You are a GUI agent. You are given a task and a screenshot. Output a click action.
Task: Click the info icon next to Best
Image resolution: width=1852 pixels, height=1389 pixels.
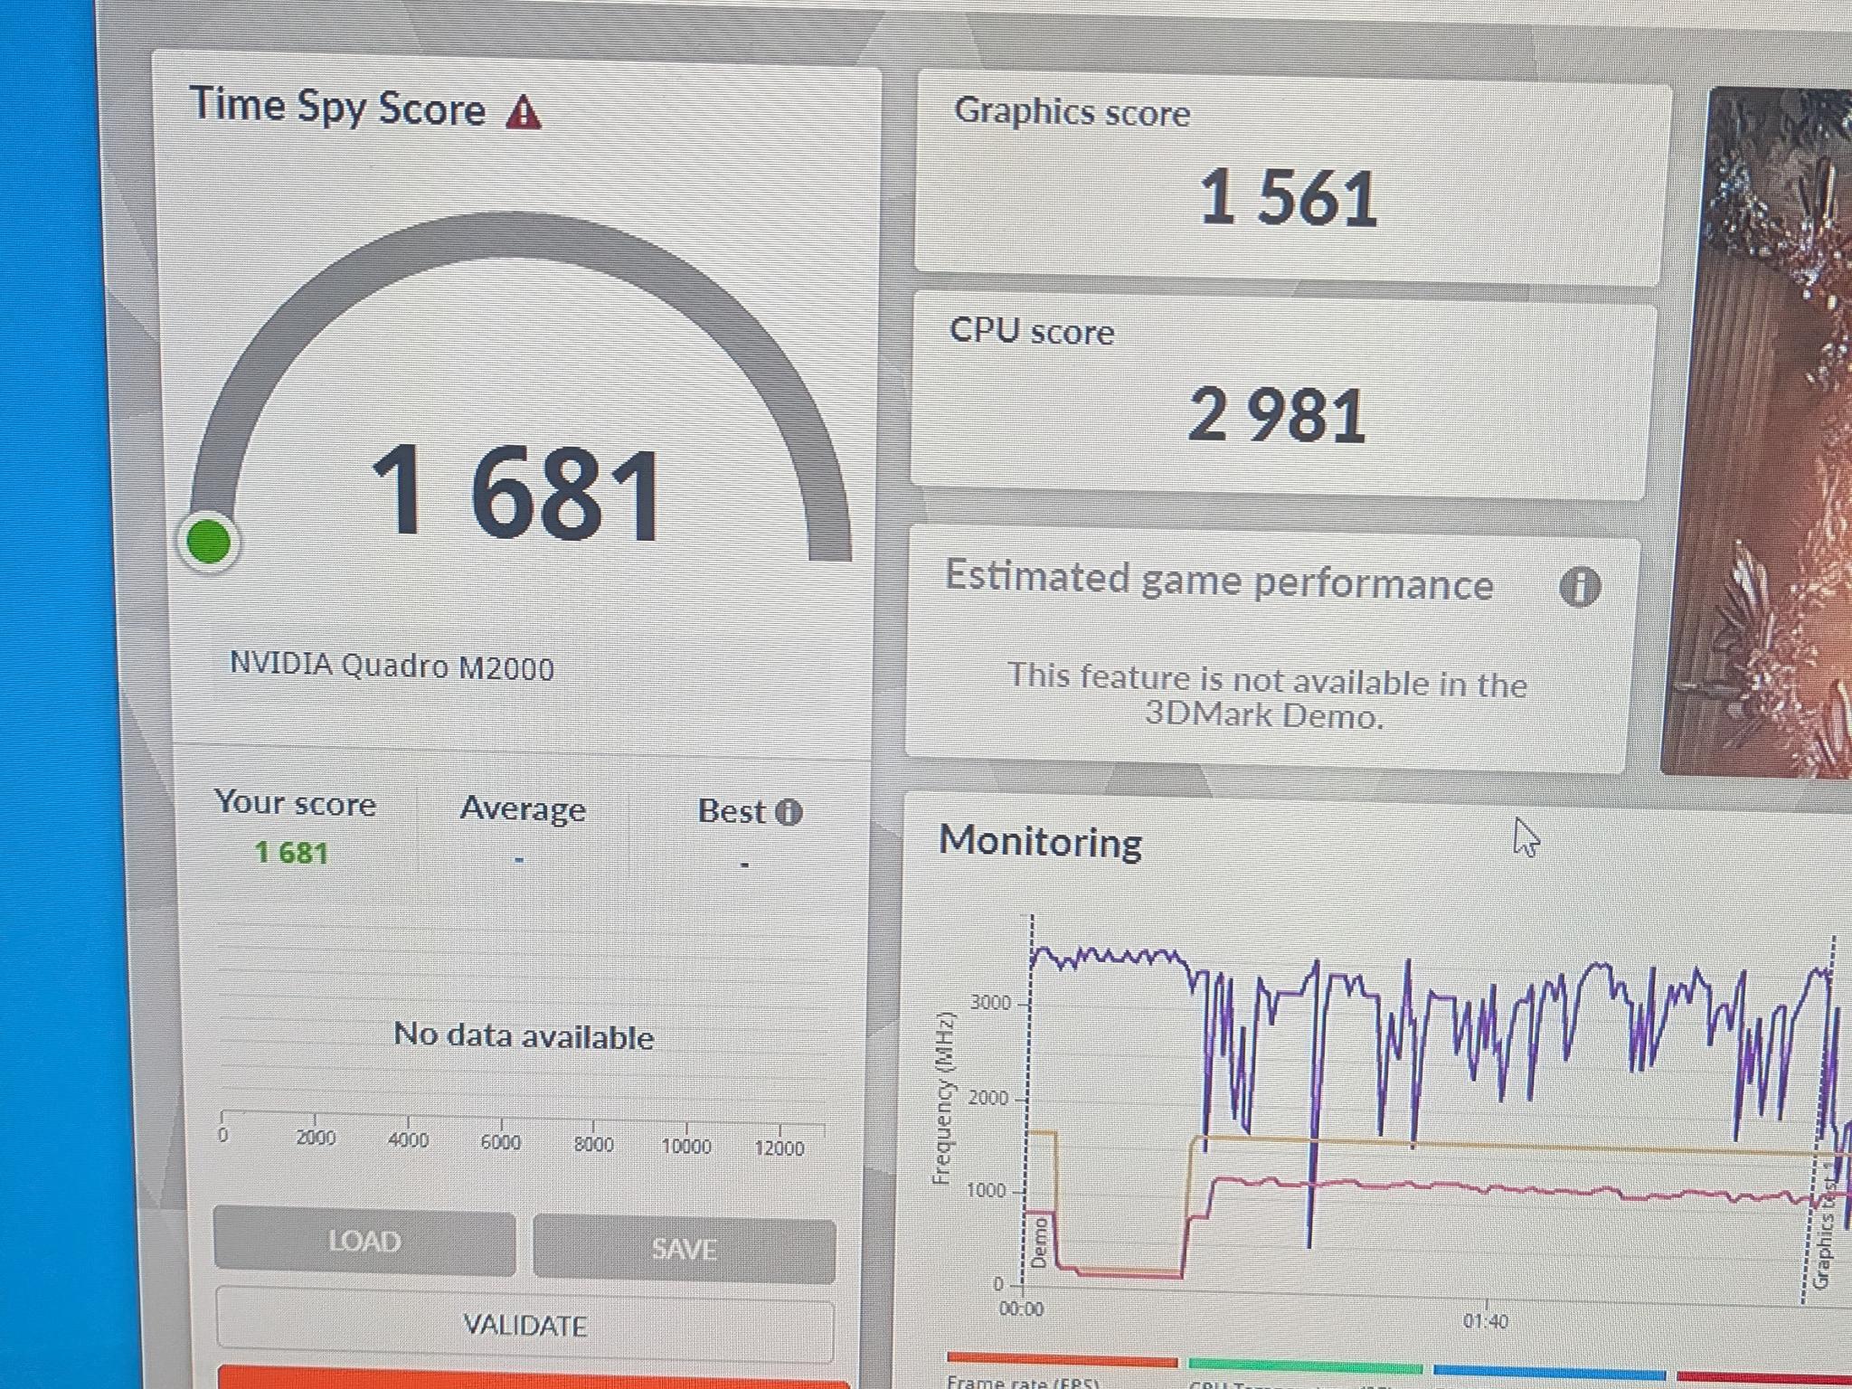[x=789, y=812]
